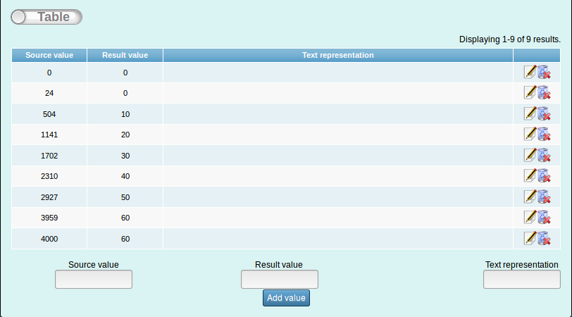Click the Result value column header
The image size is (572, 317).
125,55
